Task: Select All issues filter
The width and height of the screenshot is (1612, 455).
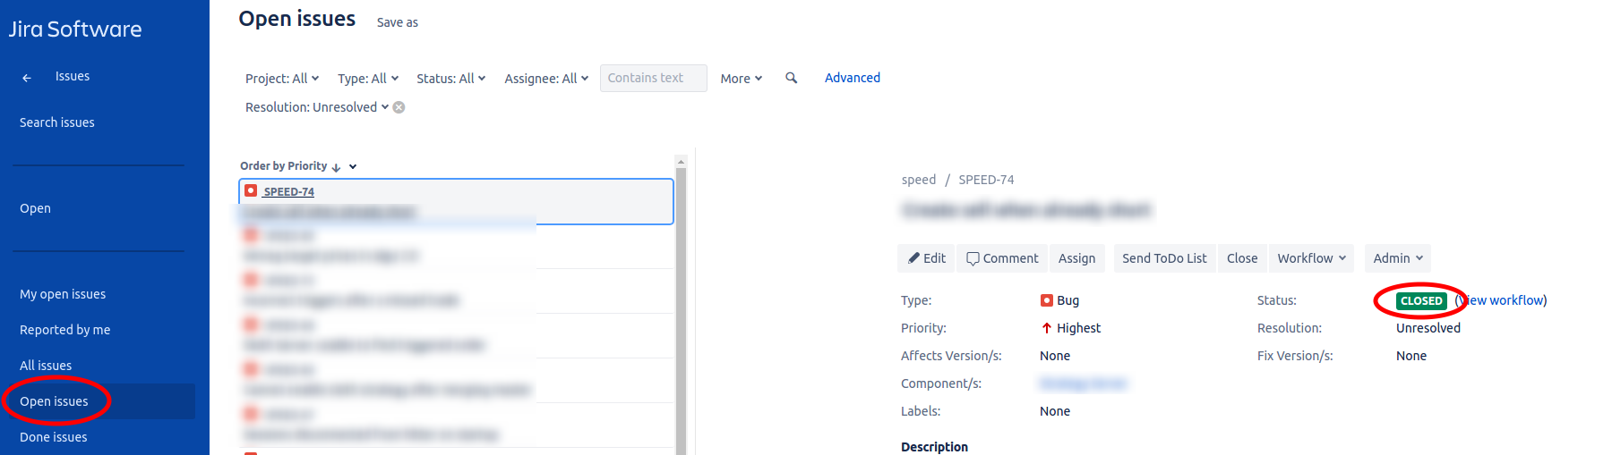Action: pyautogui.click(x=46, y=366)
